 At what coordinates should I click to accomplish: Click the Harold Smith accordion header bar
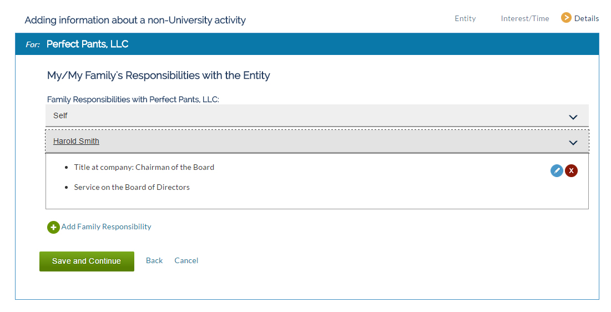coord(317,141)
